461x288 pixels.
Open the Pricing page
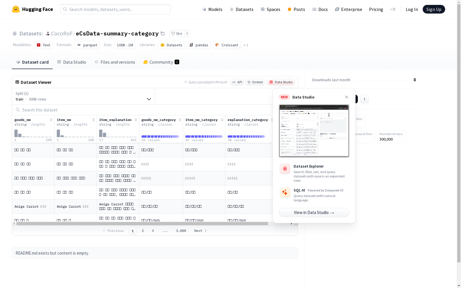tap(376, 9)
